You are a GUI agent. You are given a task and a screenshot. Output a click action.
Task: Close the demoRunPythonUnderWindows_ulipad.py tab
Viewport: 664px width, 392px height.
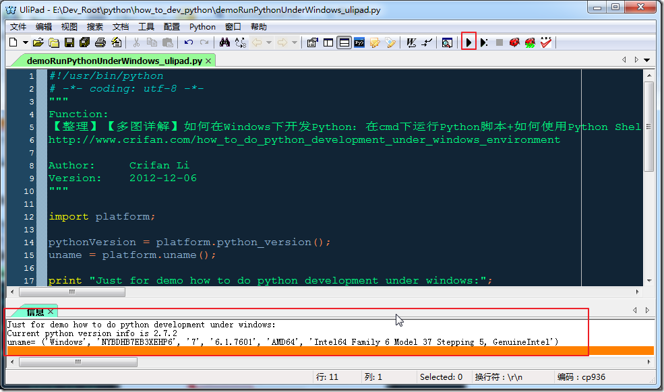tap(208, 61)
